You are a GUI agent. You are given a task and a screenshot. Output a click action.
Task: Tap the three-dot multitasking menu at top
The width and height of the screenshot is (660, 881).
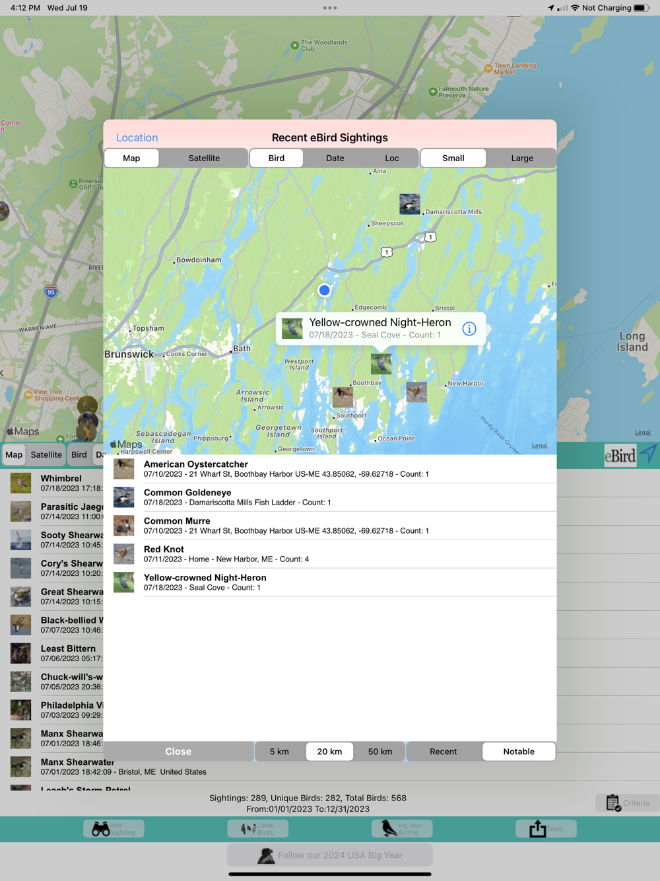click(330, 8)
